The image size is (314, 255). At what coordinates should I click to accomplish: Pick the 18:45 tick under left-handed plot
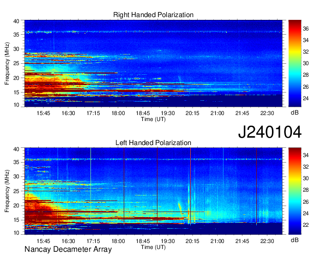point(143,241)
